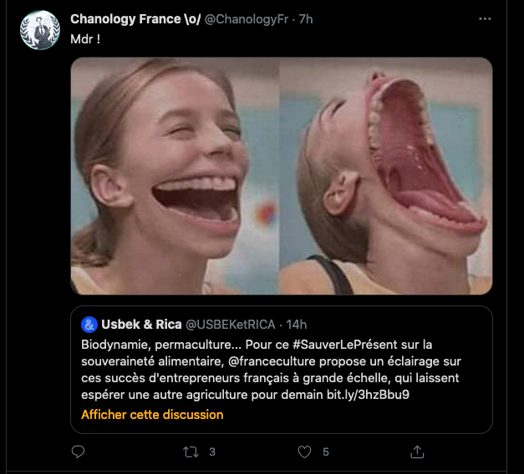Image resolution: width=524 pixels, height=474 pixels.
Task: Open Chanology France display name link
Action: click(135, 19)
